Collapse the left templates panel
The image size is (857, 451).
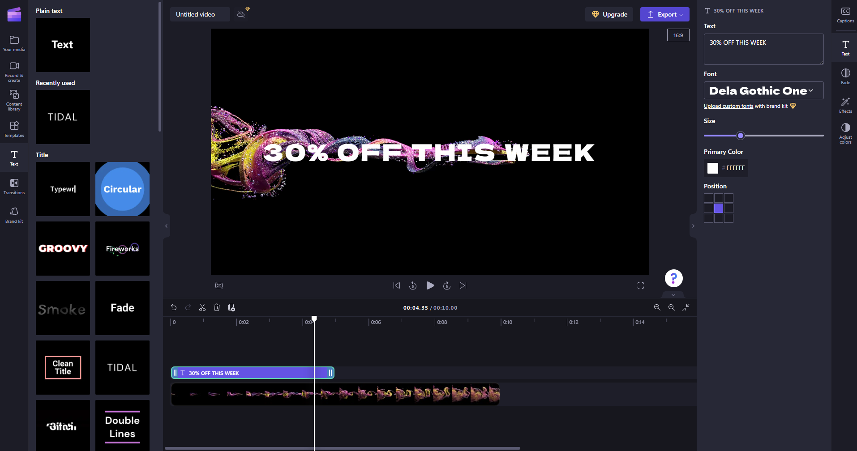(166, 225)
